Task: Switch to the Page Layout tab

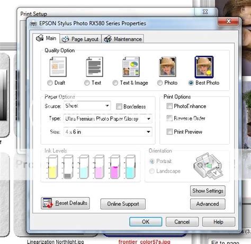Action: click(x=80, y=39)
